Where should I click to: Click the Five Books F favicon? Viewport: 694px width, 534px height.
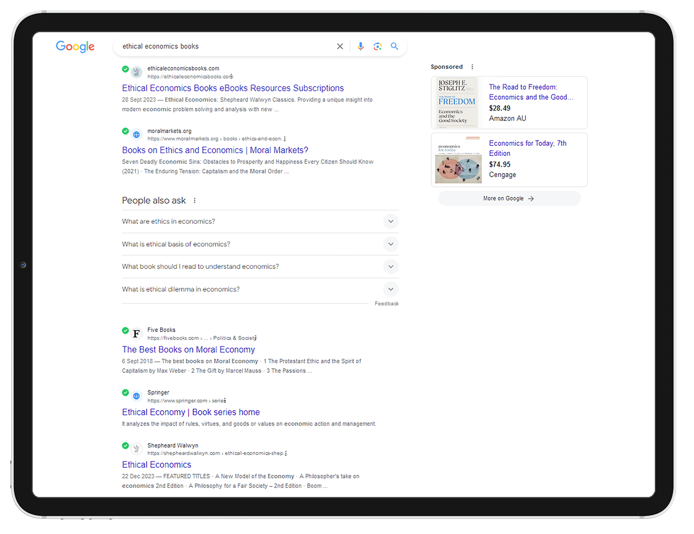point(137,334)
